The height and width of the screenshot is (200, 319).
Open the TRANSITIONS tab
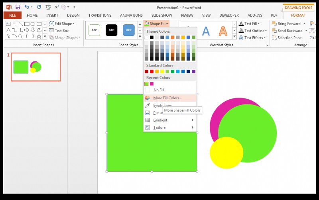click(x=100, y=15)
